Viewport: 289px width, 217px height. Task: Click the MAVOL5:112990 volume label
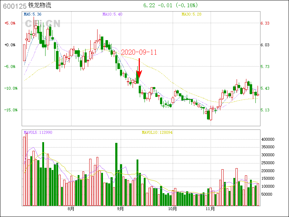click(x=38, y=133)
